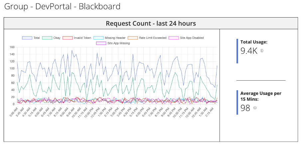Click the info icon beside Total Usage 9.4K

pyautogui.click(x=262, y=51)
